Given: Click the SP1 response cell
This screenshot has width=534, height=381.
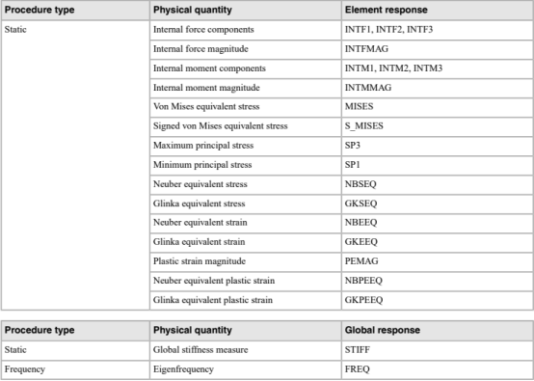Looking at the screenshot, I should pos(438,165).
